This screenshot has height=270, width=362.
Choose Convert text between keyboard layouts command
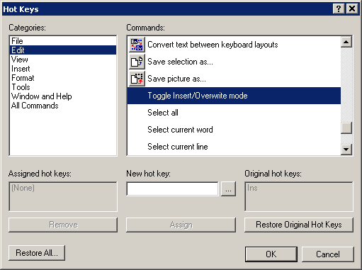[x=234, y=45]
